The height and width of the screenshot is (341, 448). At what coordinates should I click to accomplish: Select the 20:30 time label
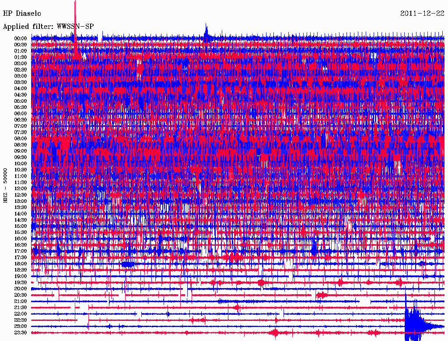click(21, 295)
